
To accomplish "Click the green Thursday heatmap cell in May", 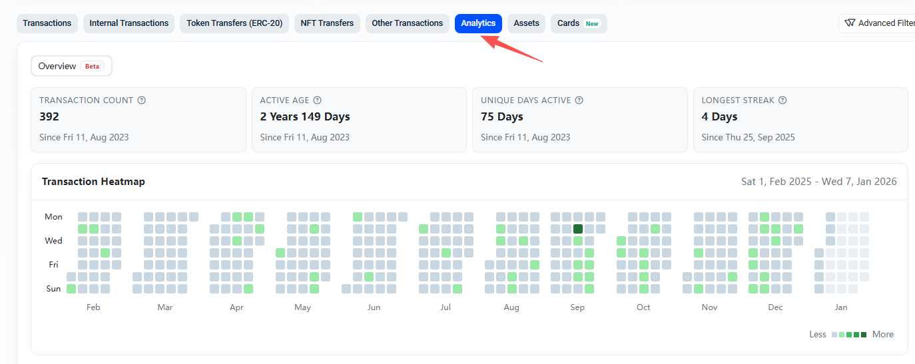I will (280, 253).
